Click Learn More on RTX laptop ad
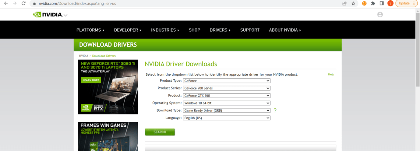The width and height of the screenshot is (420, 151). coord(91,80)
